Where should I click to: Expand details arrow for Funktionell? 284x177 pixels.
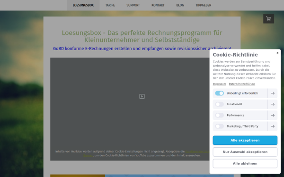(x=273, y=104)
